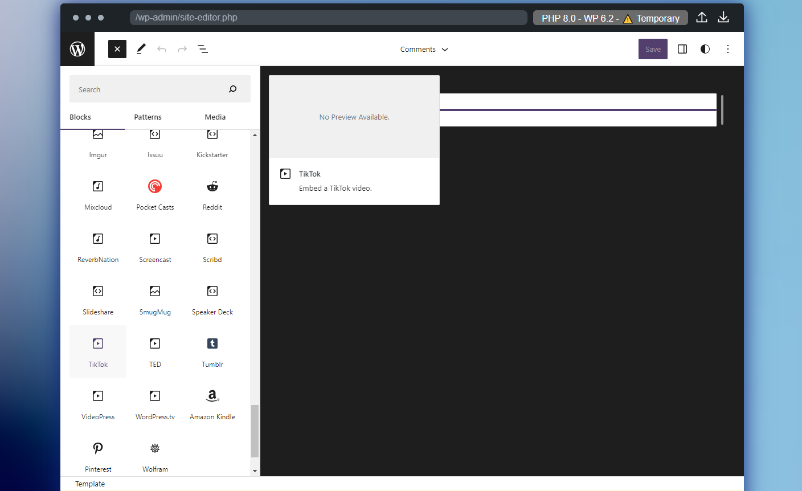
Task: Select the Wolfram embed block
Action: coord(155,456)
